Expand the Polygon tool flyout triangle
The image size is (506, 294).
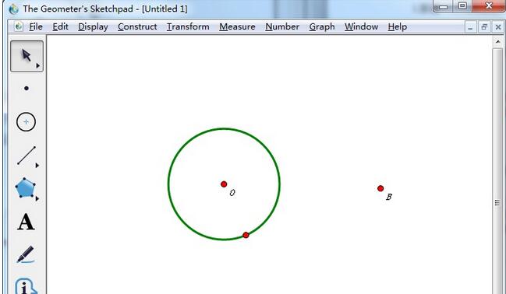[37, 198]
